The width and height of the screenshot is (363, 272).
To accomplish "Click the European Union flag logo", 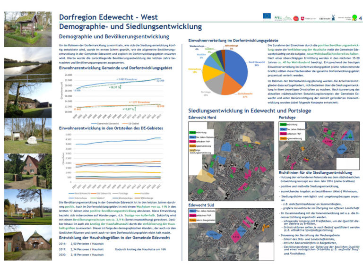I will (267, 16).
